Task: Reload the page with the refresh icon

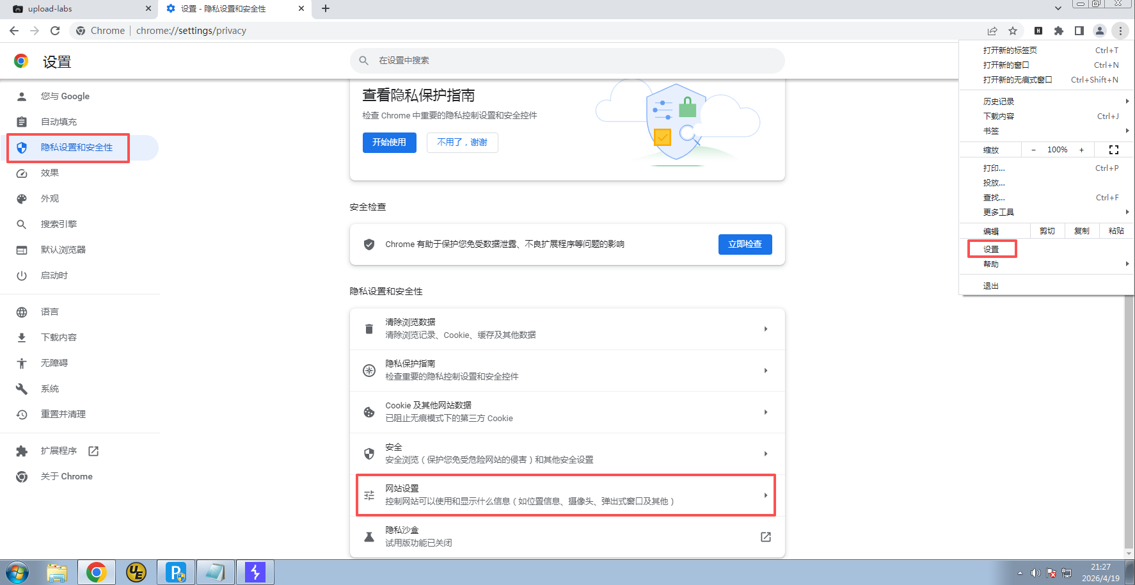Action: tap(55, 31)
